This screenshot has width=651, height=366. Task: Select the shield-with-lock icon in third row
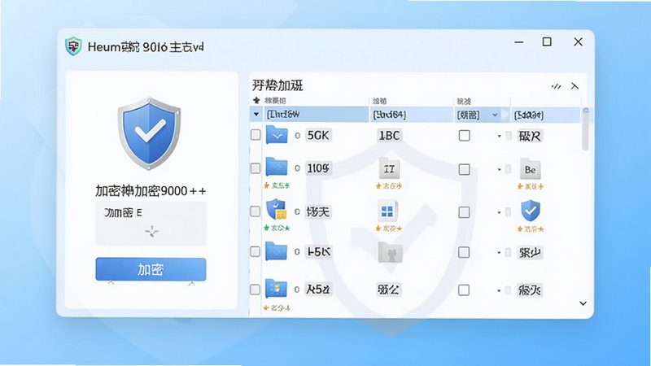pos(277,210)
